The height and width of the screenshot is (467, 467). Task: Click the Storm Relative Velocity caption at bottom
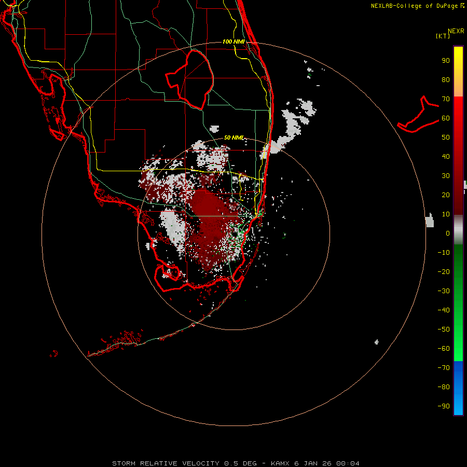tap(236, 463)
